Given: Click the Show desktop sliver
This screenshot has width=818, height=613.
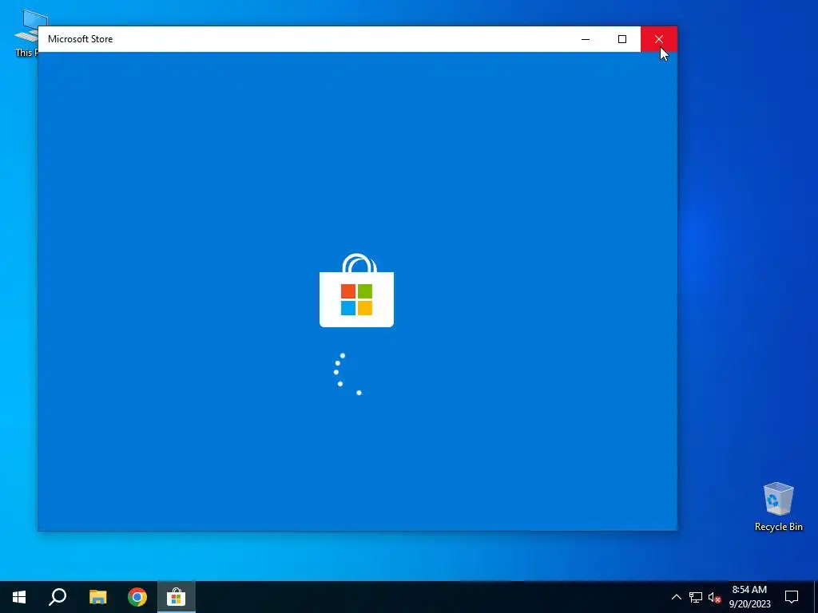Looking at the screenshot, I should tap(816, 597).
